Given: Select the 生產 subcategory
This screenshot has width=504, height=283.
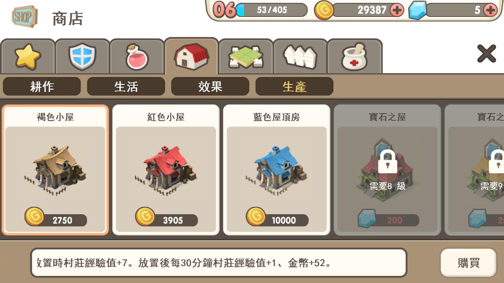Looking at the screenshot, I should 295,86.
